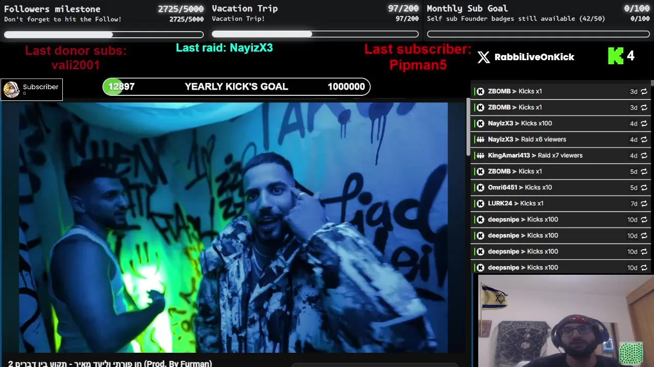Click the Followers milestone progress bar

pos(104,35)
